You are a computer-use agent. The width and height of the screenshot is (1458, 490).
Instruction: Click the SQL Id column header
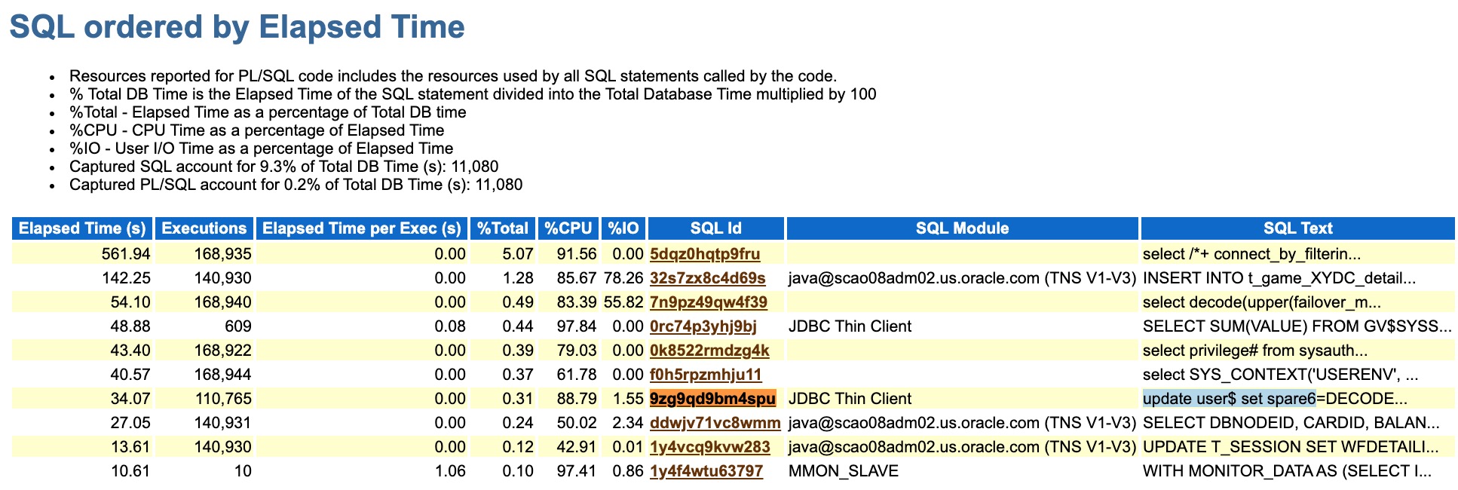click(x=716, y=228)
